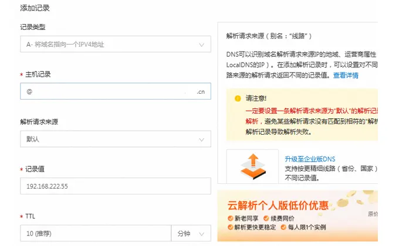Click the yellow warning icon beside 请注意
Viewport: 399px width, 246px height.
238,98
